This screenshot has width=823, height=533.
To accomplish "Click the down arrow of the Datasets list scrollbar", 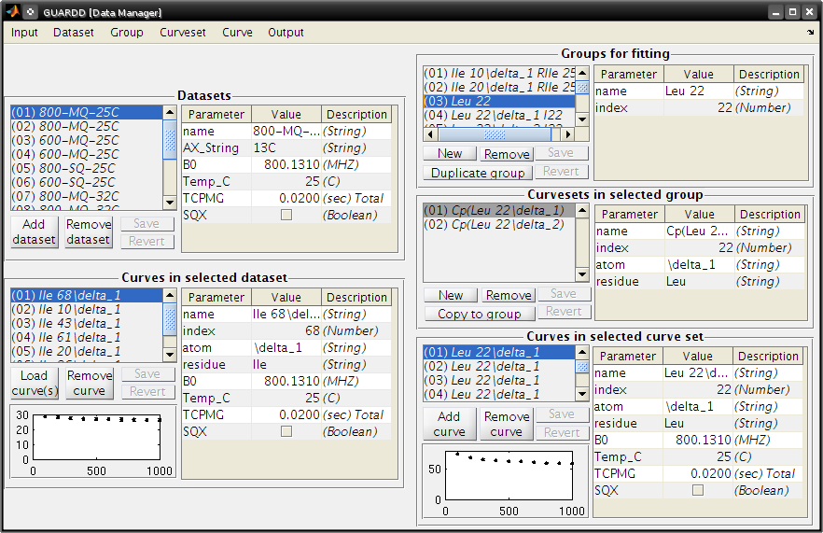I will (170, 203).
